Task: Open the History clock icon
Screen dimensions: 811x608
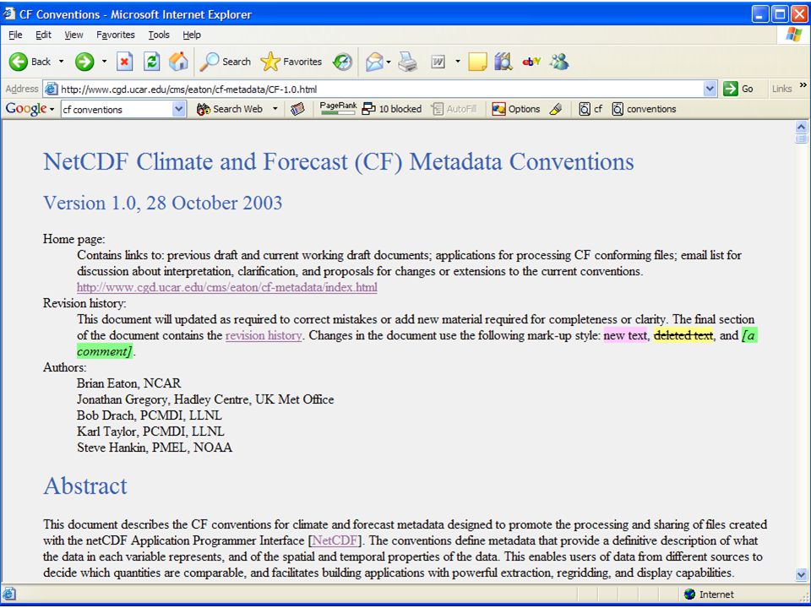Action: tap(342, 62)
